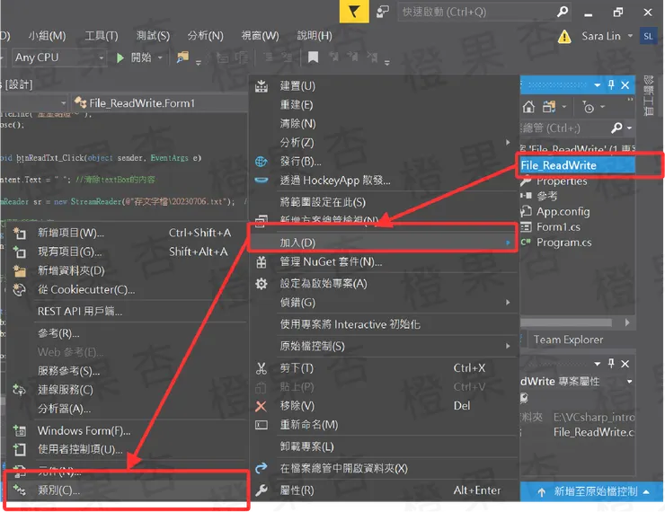
Task: Click the Solution Explorer pending changes clock icon
Action: [x=589, y=107]
